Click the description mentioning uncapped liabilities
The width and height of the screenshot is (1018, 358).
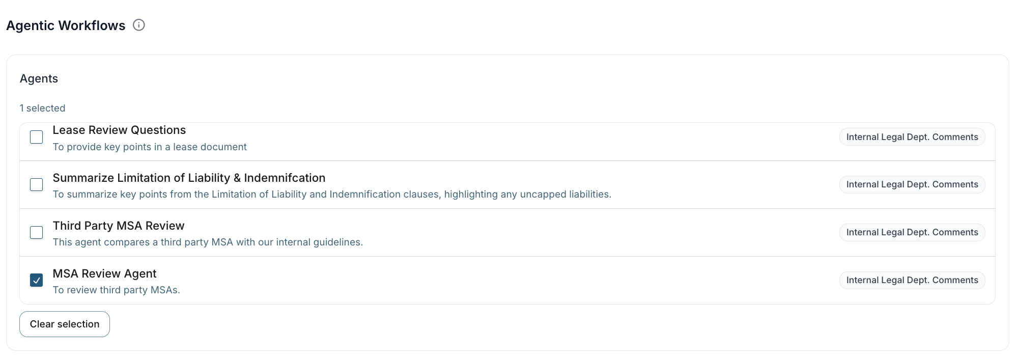click(332, 195)
